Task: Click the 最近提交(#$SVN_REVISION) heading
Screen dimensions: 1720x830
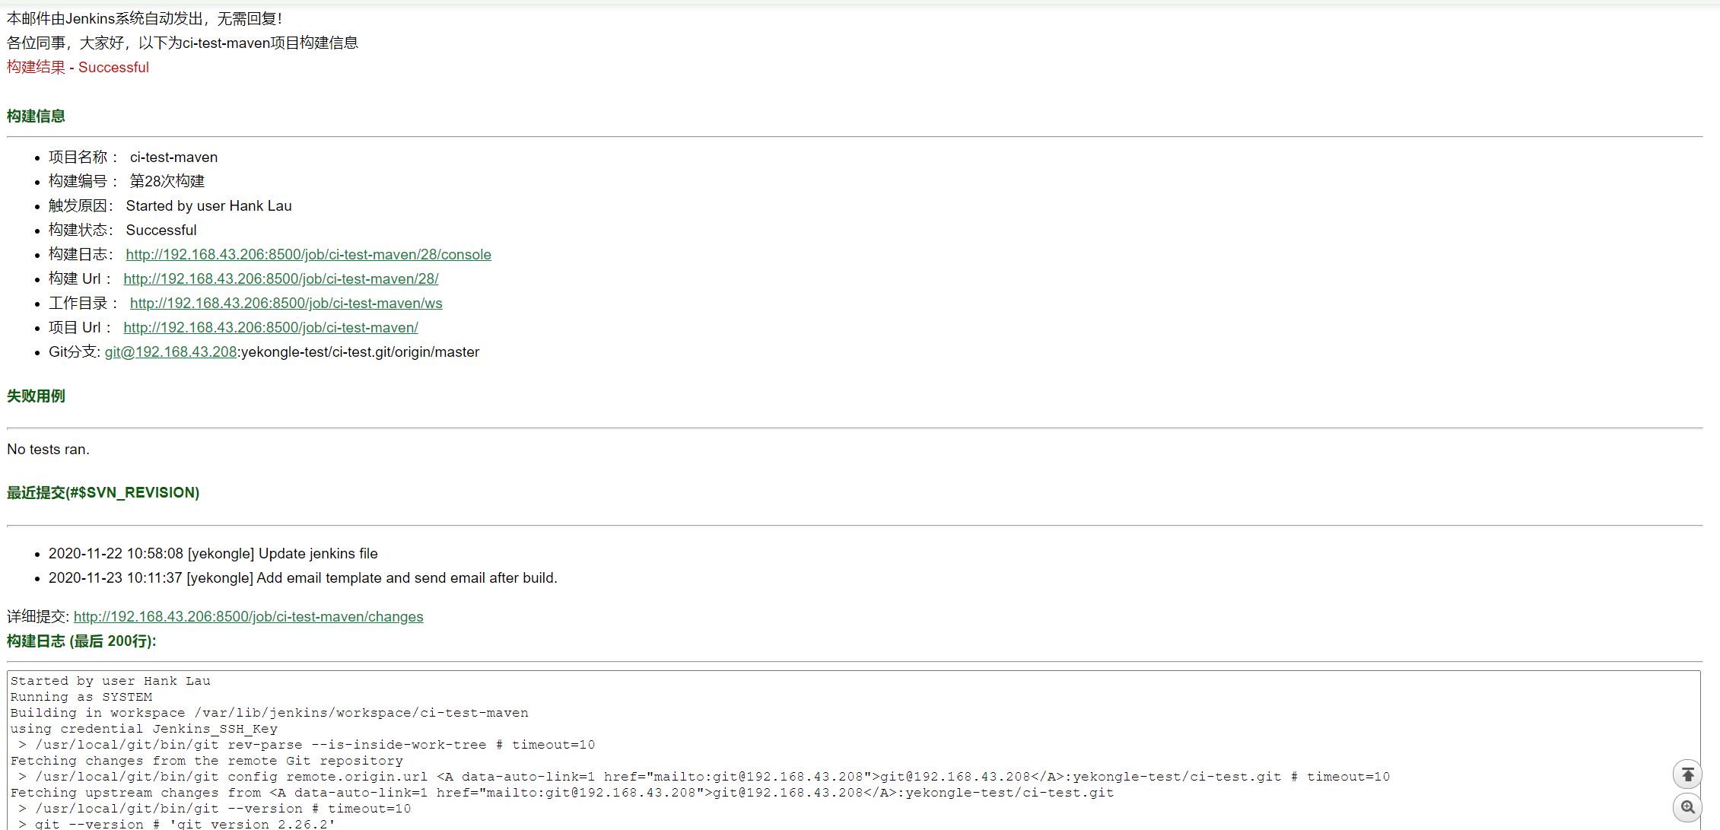Action: (x=103, y=493)
